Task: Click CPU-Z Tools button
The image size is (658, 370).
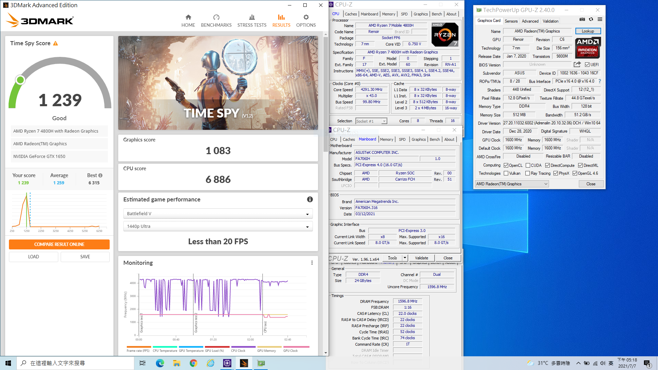Action: [392, 258]
